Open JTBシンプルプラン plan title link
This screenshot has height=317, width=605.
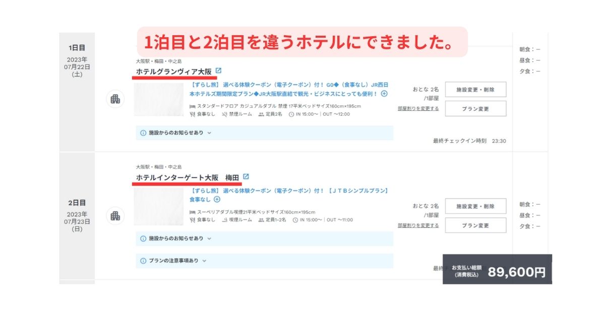289,195
